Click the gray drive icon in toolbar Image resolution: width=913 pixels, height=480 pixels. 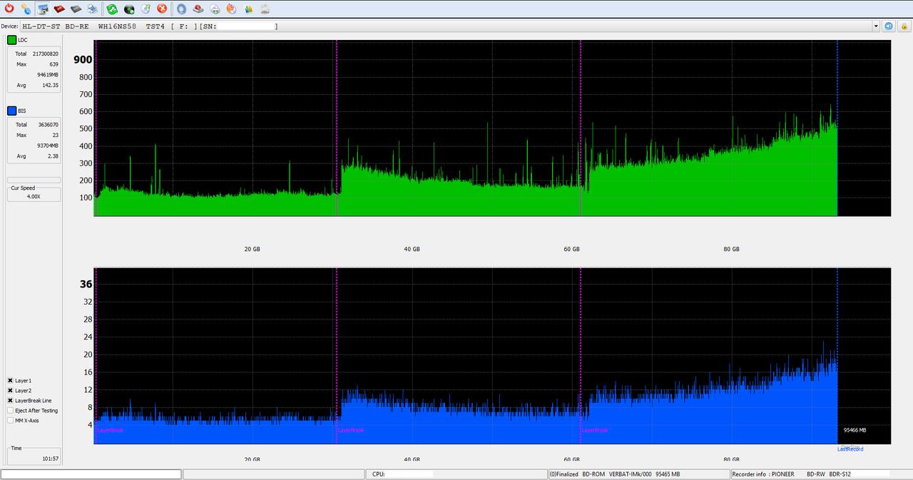(76, 9)
